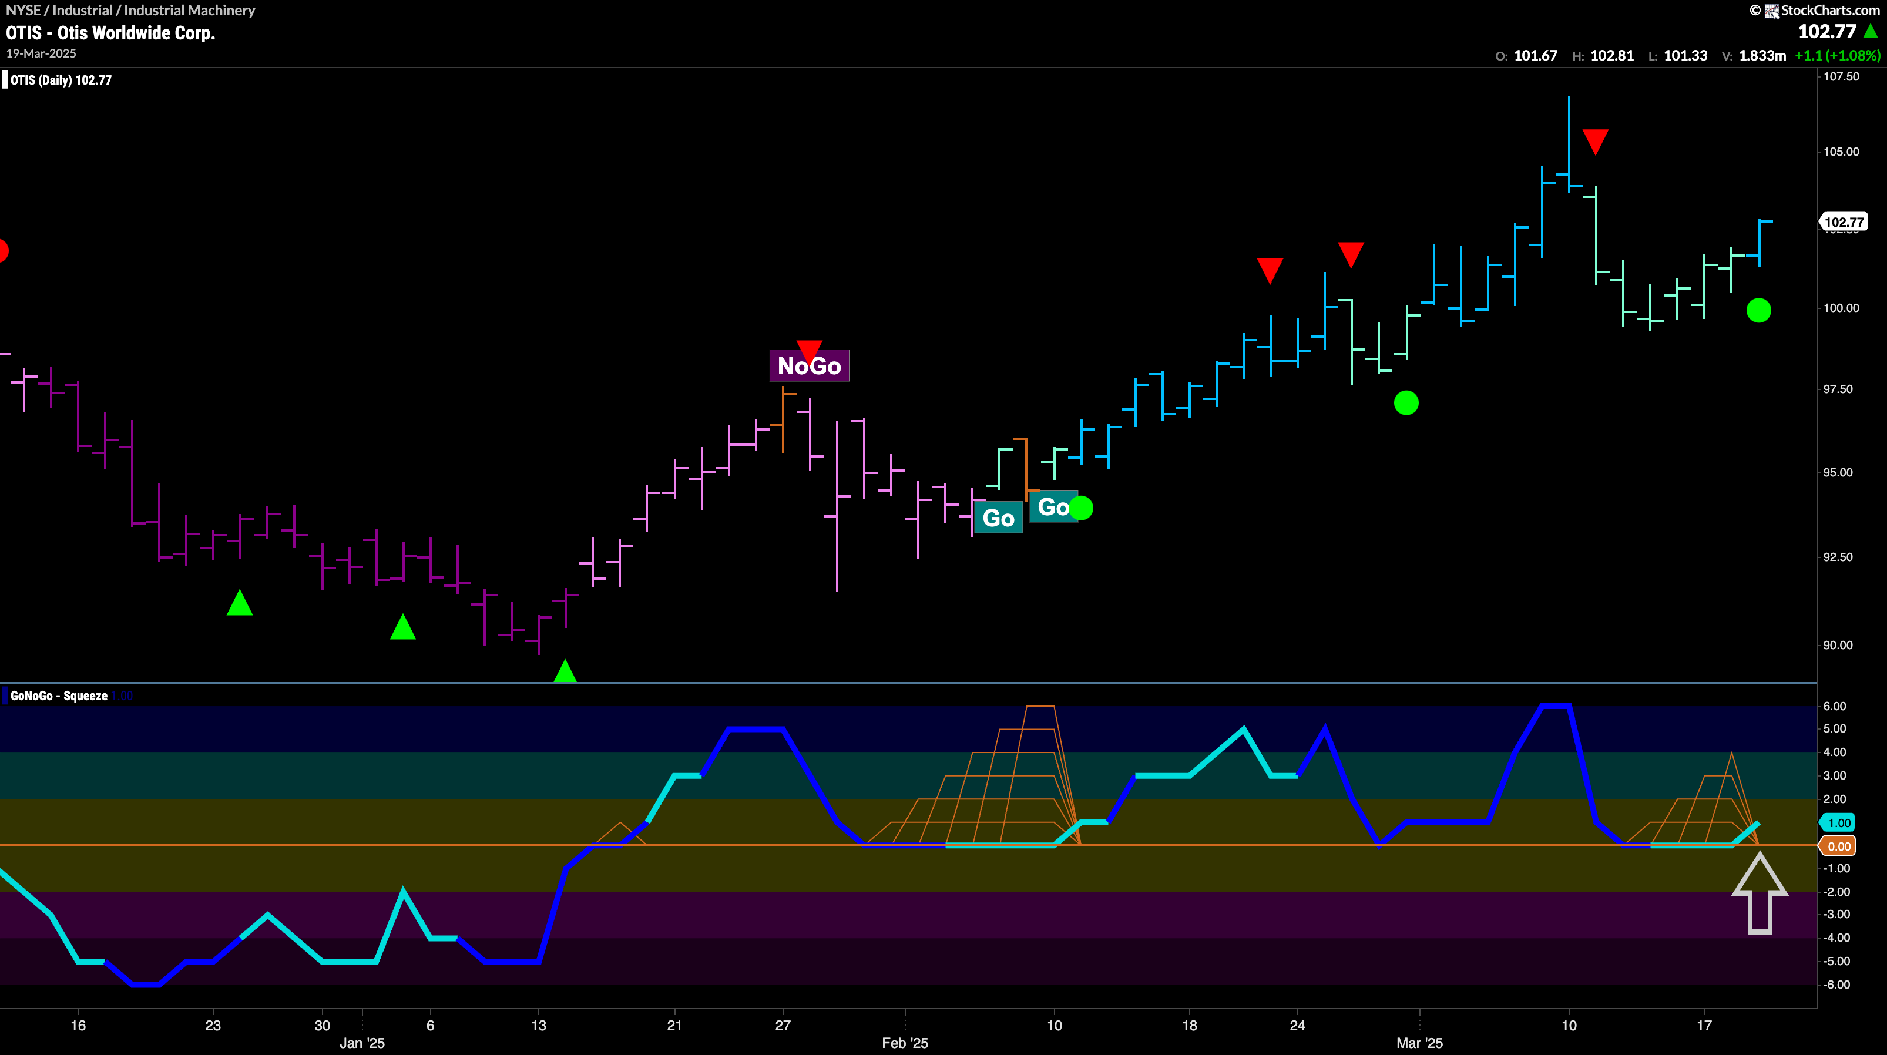The height and width of the screenshot is (1055, 1887).
Task: Click the 27 date label on the time axis
Action: pyautogui.click(x=783, y=1025)
